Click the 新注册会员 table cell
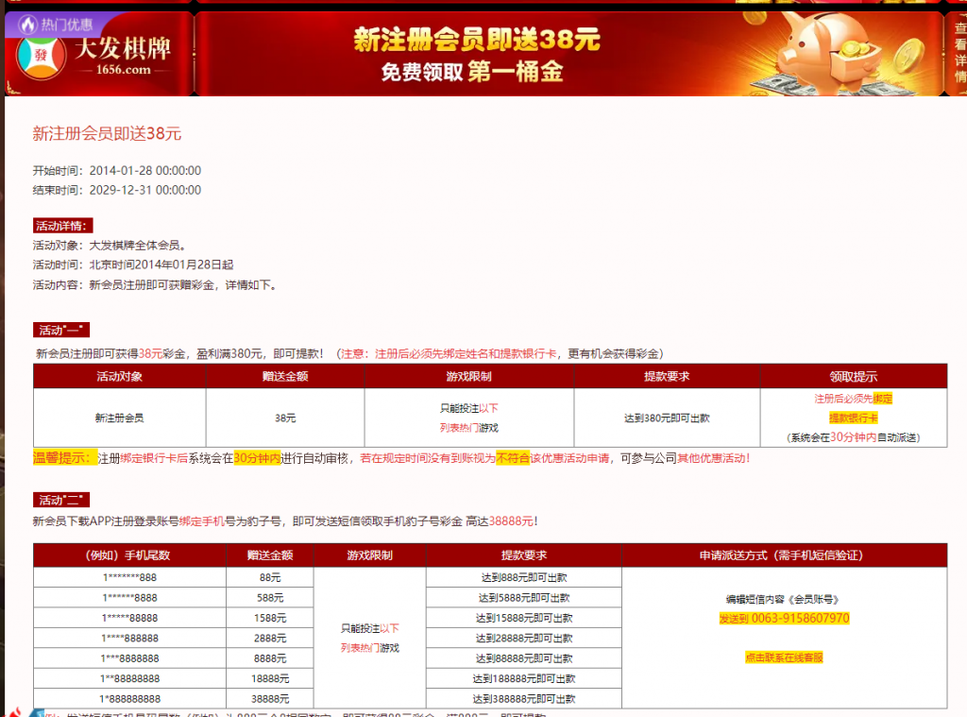The height and width of the screenshot is (717, 967). [120, 418]
